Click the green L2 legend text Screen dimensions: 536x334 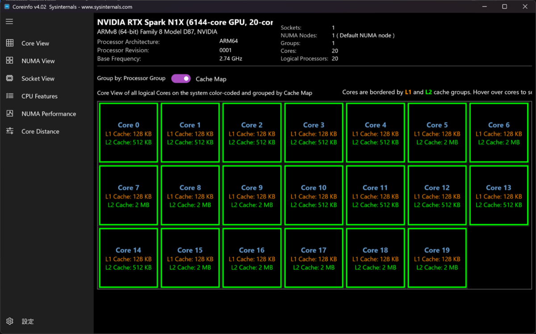click(429, 92)
